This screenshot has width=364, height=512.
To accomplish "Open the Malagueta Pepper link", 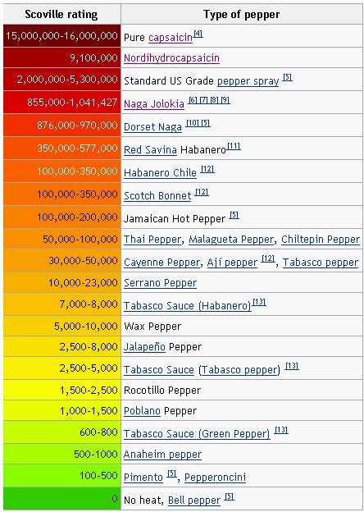I will pos(231,240).
